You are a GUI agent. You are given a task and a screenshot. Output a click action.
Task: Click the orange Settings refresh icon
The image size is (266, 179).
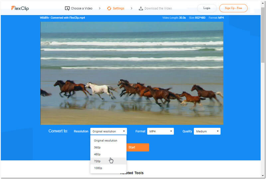point(109,8)
